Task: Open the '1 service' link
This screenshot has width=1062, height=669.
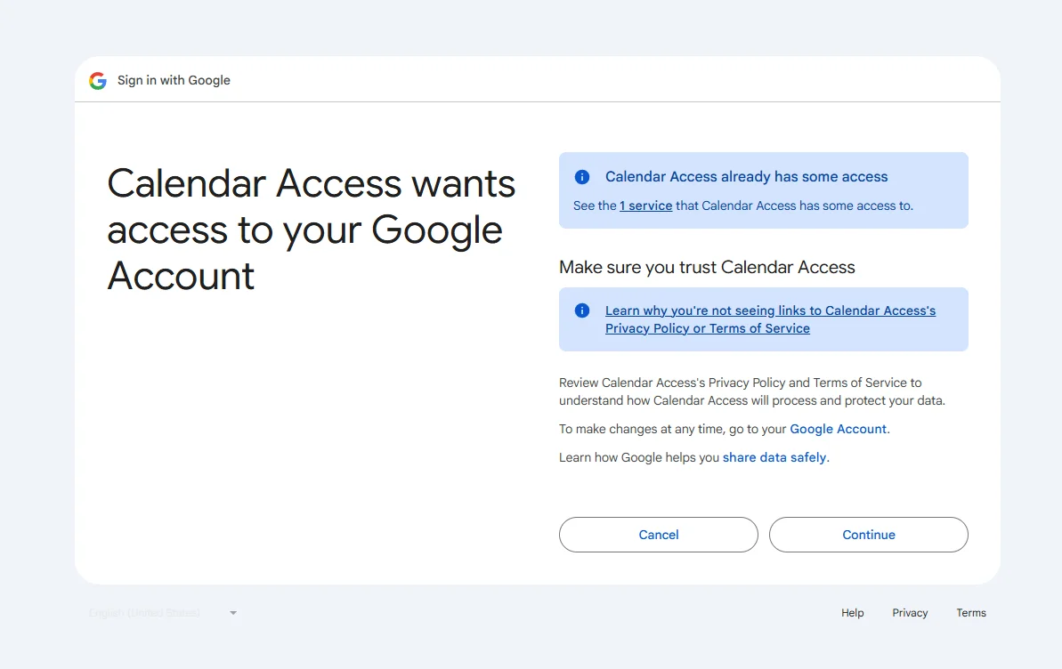Action: point(645,206)
